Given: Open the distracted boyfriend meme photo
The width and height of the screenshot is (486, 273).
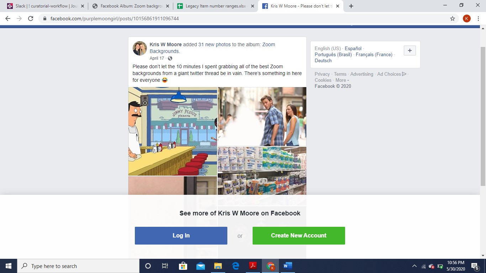Looking at the screenshot, I should point(262,117).
